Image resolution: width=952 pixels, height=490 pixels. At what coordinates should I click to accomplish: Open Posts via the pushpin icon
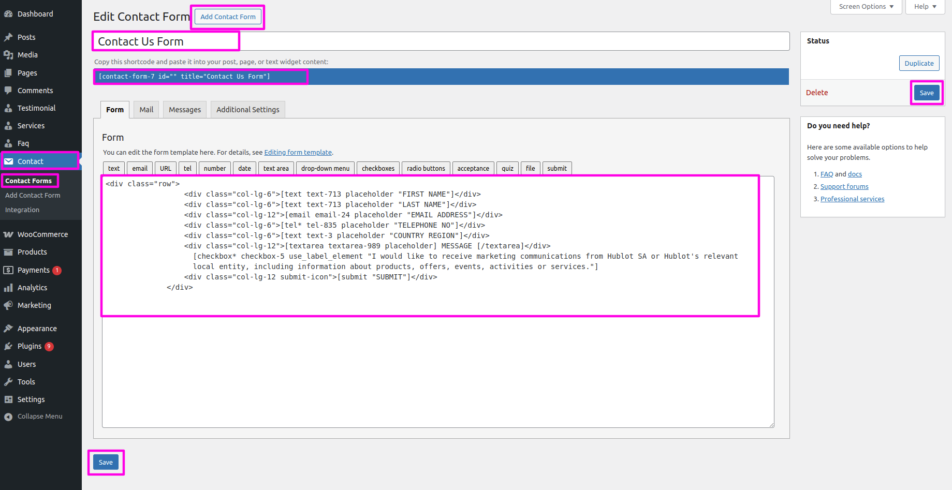[8, 37]
